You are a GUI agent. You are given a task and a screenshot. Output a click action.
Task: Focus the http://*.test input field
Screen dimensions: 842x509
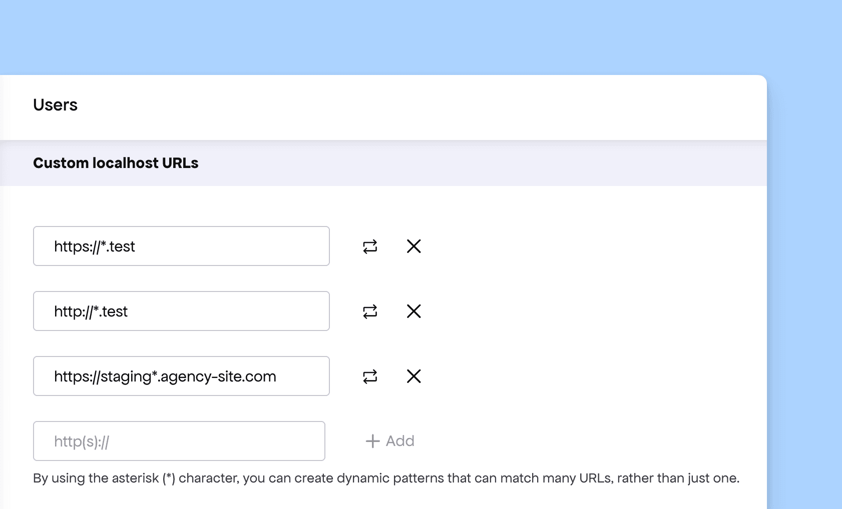tap(181, 311)
